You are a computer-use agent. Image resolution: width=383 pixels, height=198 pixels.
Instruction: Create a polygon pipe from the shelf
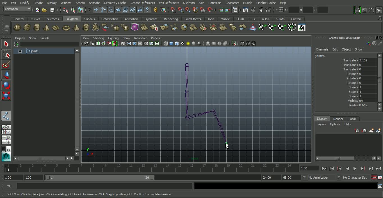coord(86,27)
